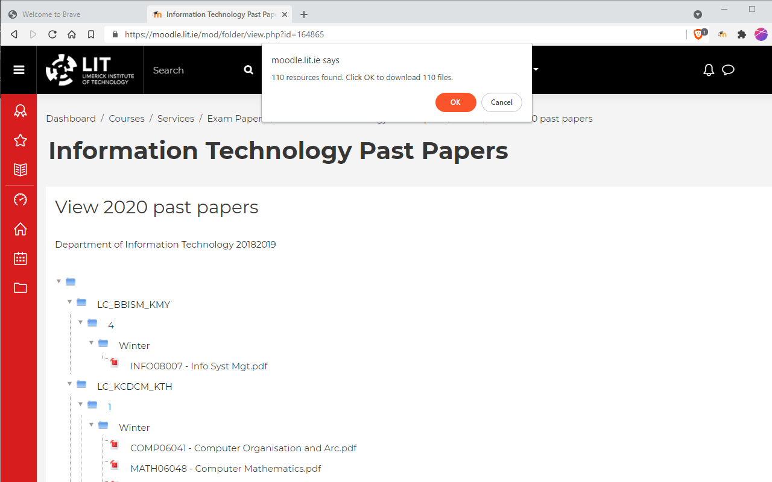Open the dashboard gauge icon in sidebar
Image resolution: width=772 pixels, height=482 pixels.
(x=20, y=199)
